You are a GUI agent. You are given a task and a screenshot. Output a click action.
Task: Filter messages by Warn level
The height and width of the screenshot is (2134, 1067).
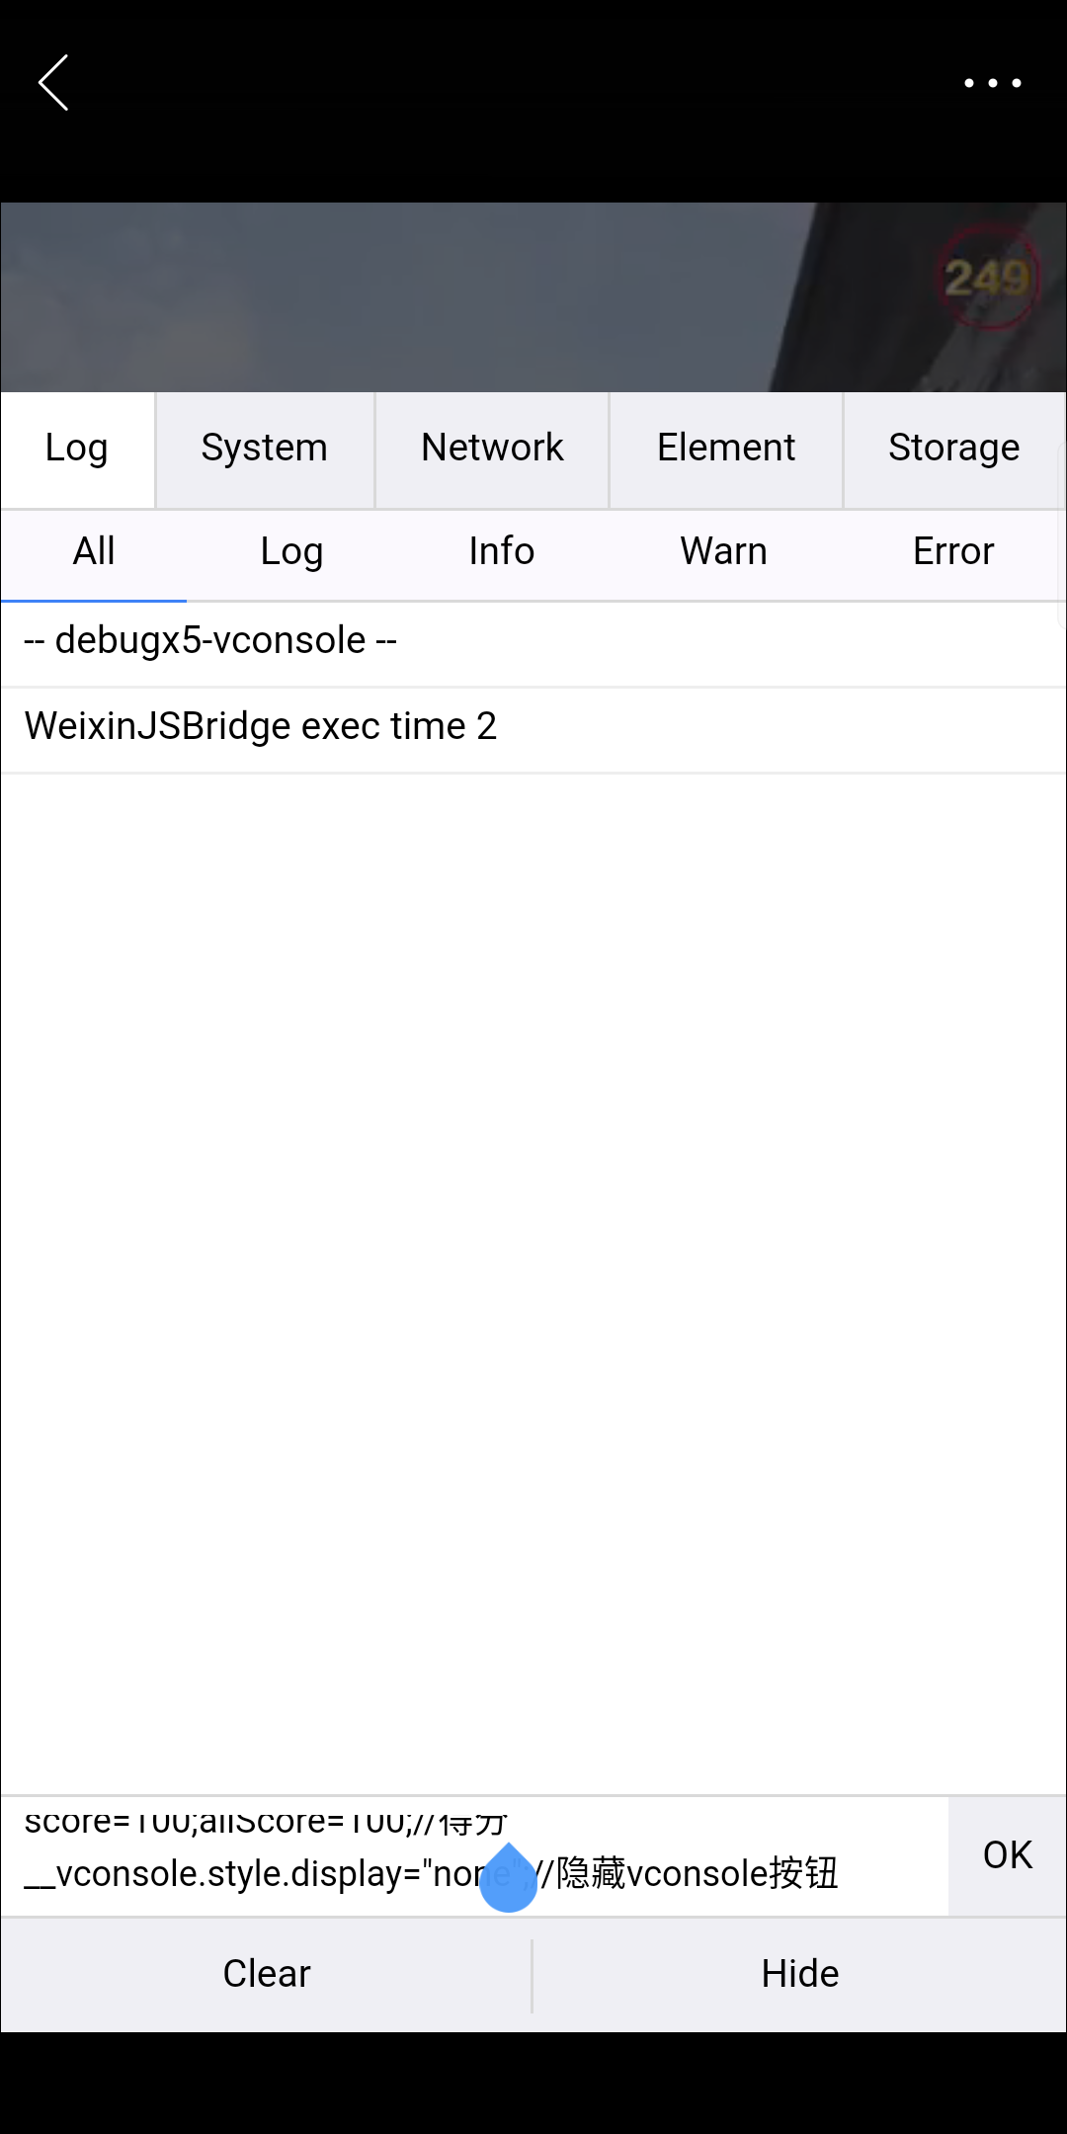[723, 552]
